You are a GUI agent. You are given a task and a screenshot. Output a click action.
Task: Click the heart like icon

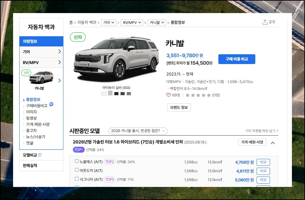[x=168, y=95]
